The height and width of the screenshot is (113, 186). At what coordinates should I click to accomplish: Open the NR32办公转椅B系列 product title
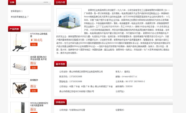[39, 104]
